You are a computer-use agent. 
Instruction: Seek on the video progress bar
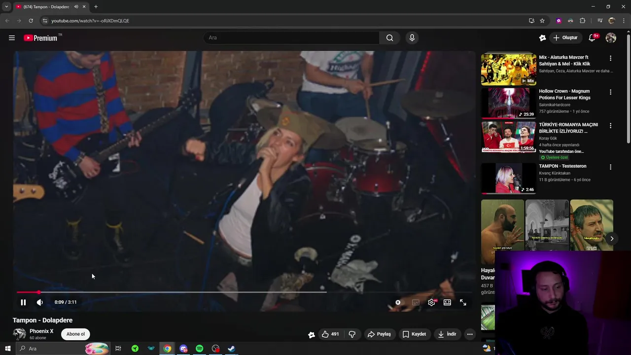coord(245,292)
